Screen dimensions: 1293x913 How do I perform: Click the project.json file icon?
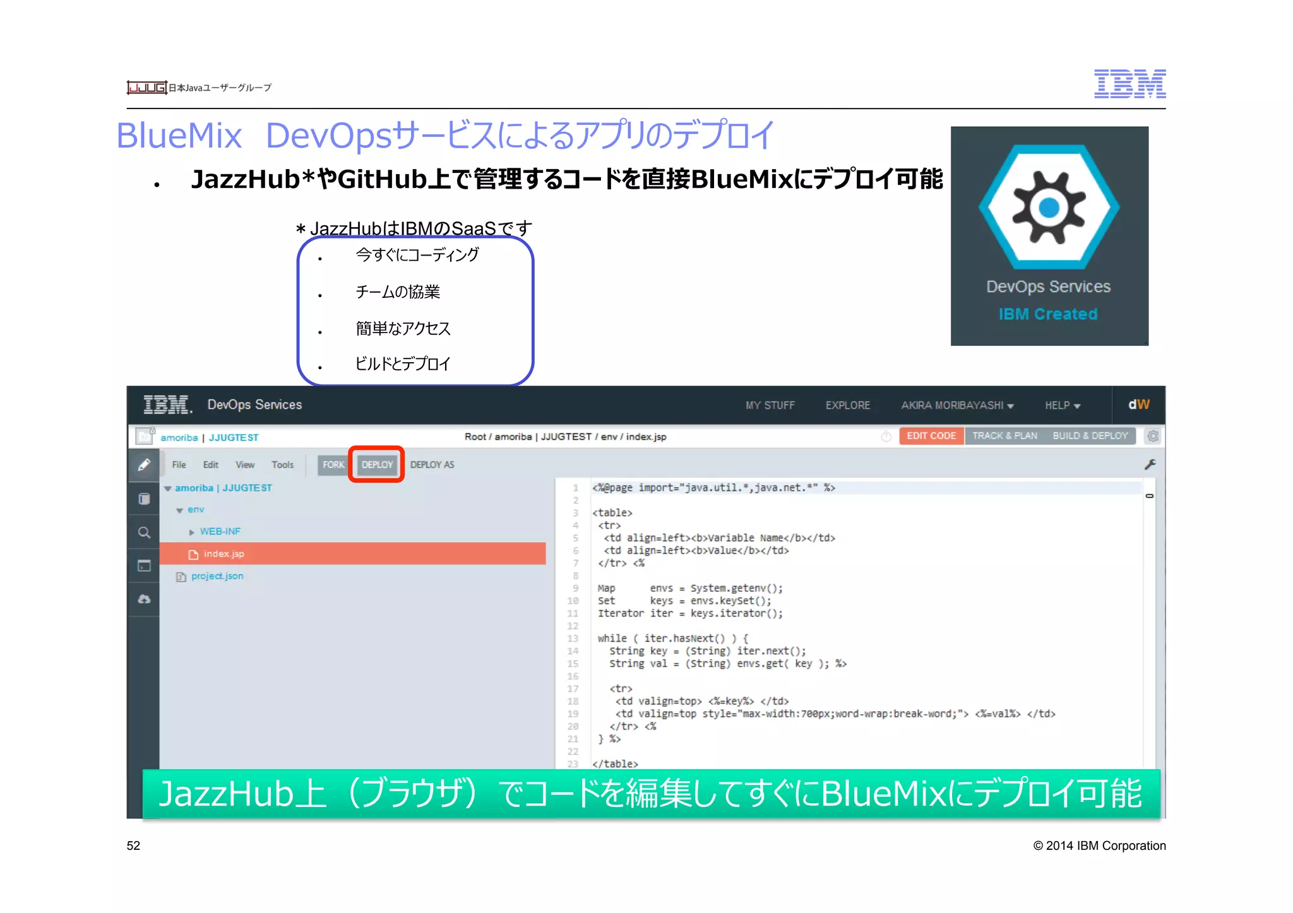point(181,577)
